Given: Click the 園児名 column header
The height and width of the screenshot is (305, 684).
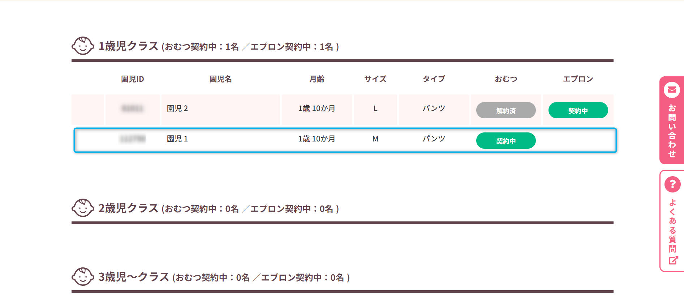Looking at the screenshot, I should coord(220,79).
